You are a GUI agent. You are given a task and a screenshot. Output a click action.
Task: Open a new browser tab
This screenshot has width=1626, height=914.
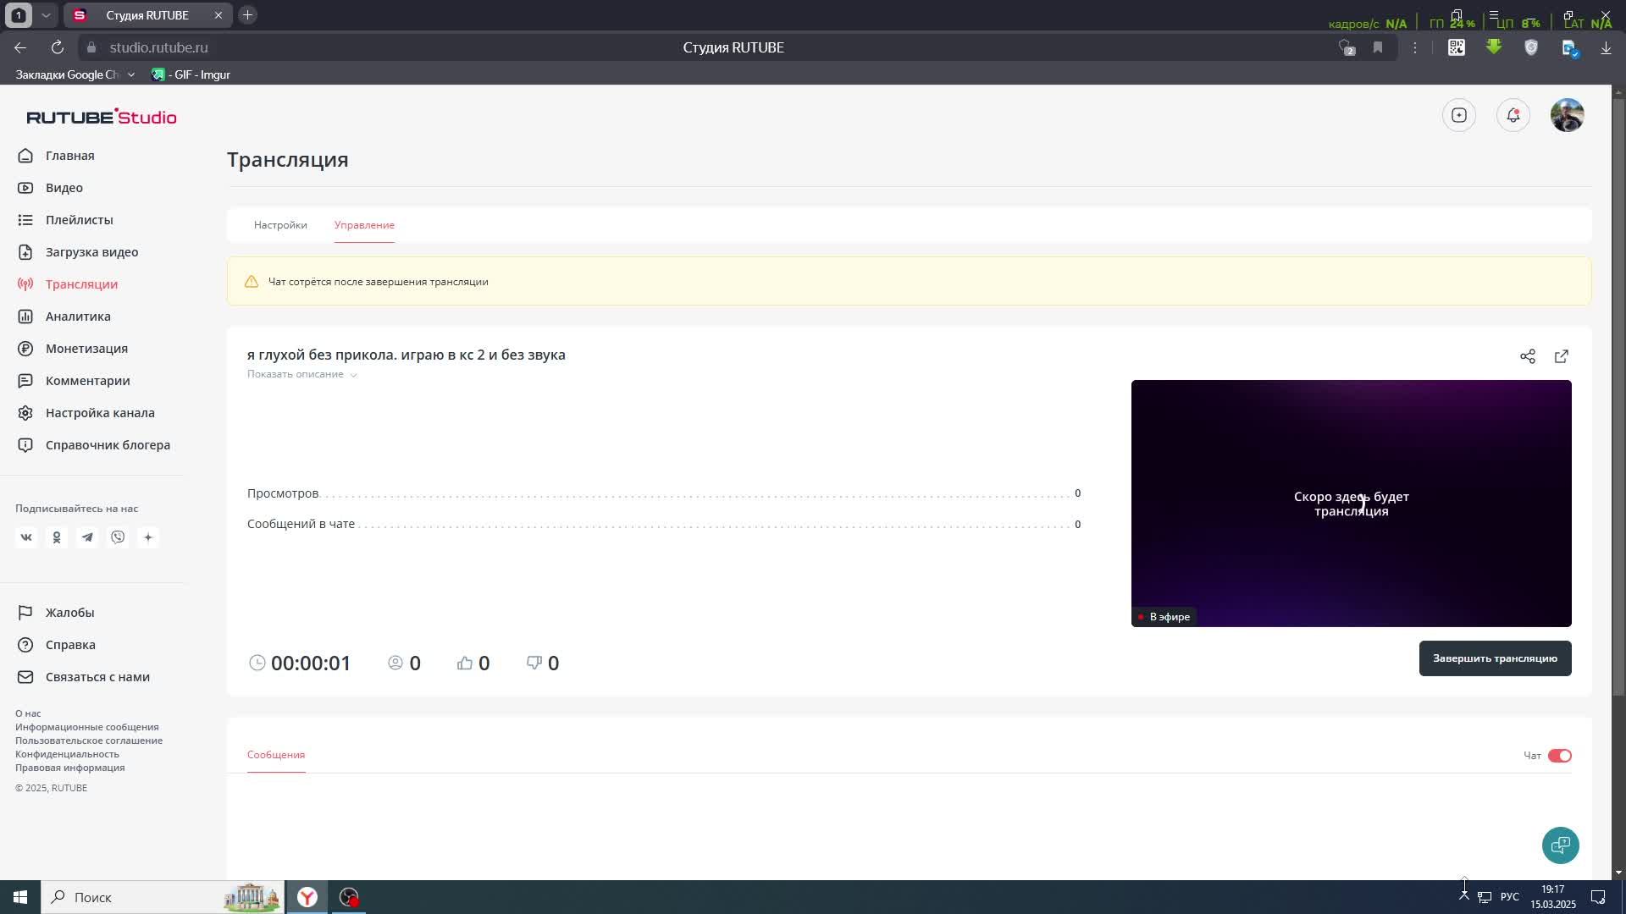(x=247, y=15)
